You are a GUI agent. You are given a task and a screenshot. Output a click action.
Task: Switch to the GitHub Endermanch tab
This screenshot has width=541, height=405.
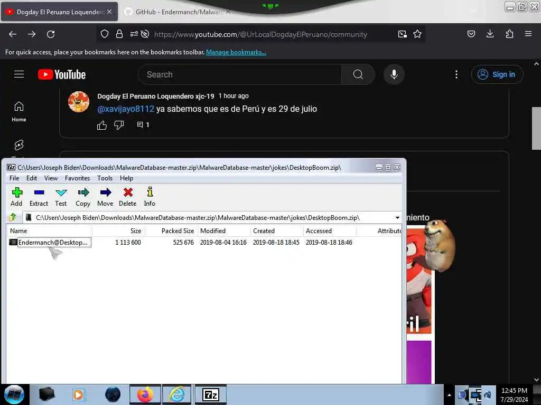click(177, 12)
